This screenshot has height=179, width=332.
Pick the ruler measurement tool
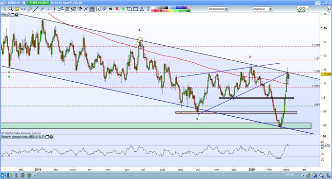(29, 9)
